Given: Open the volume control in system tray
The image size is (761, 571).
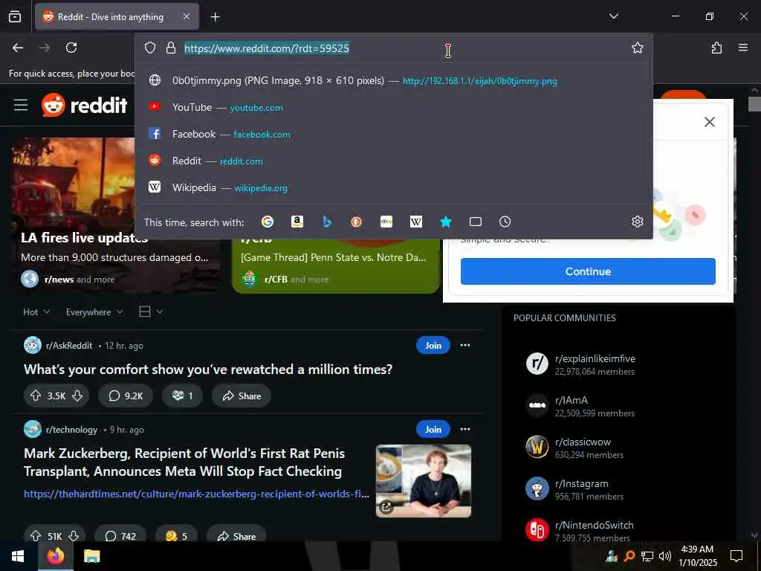Looking at the screenshot, I should tap(665, 556).
